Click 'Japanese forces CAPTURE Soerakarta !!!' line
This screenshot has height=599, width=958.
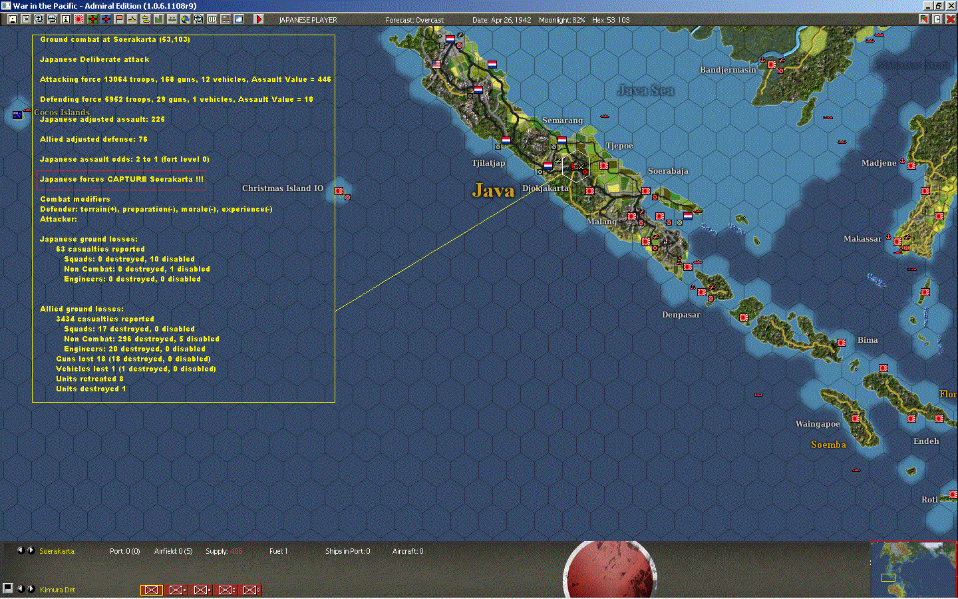[122, 179]
